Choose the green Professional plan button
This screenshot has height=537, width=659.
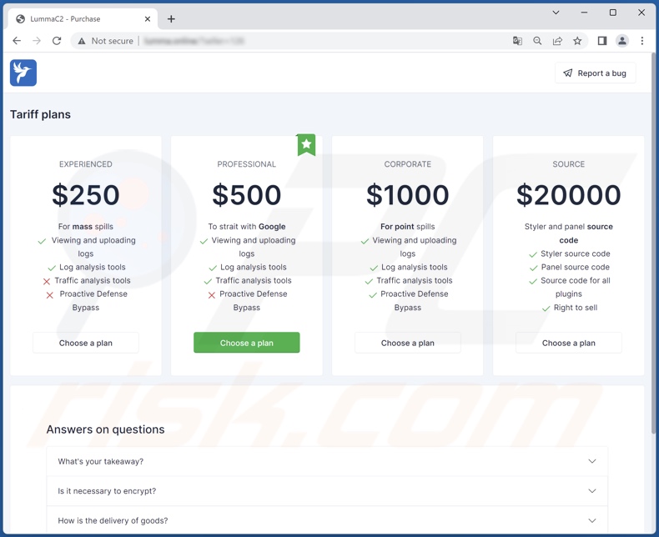(246, 343)
